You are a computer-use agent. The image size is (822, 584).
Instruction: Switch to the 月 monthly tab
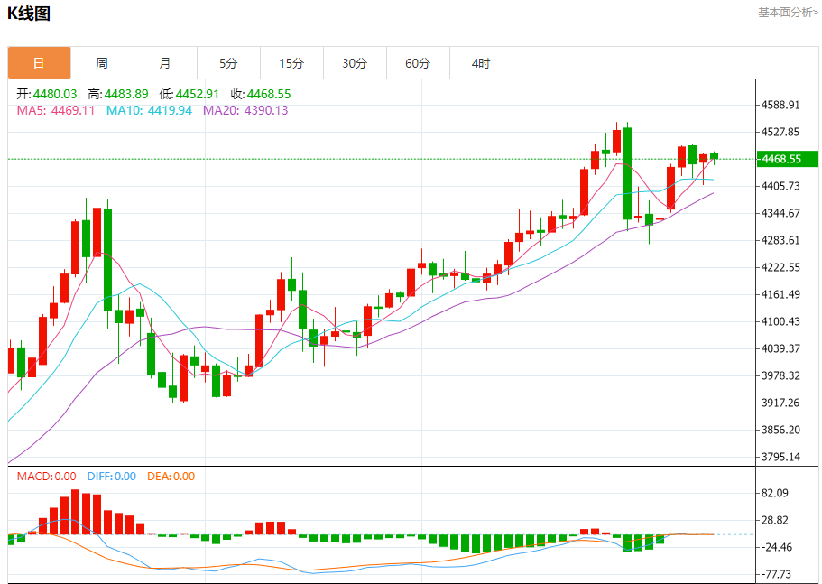coord(165,63)
